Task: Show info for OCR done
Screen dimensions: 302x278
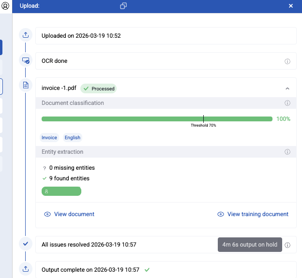Action: [x=287, y=61]
